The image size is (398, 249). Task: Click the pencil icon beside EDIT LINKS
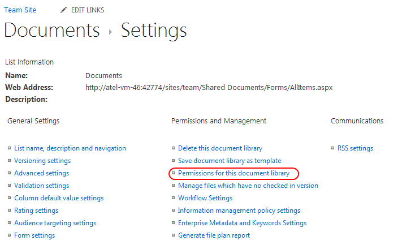coord(63,10)
